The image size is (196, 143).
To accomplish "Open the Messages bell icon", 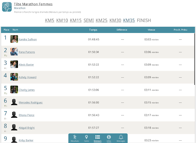I will click(x=121, y=137).
